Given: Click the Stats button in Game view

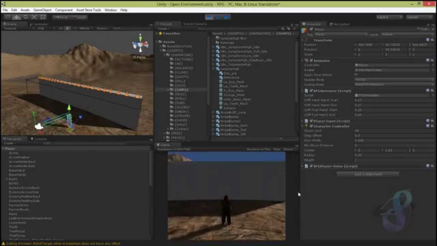Looking at the screenshot, I should tap(277, 149).
